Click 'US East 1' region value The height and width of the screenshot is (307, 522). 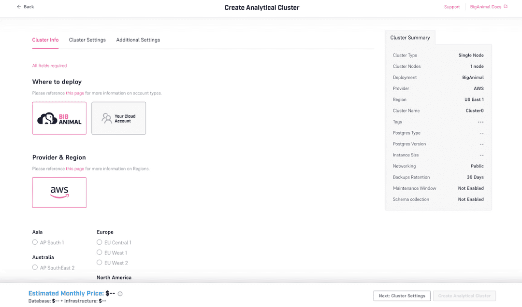coord(474,99)
